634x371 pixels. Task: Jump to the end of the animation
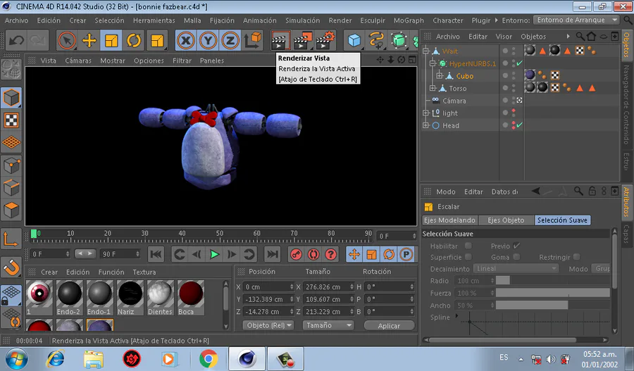[x=273, y=254]
